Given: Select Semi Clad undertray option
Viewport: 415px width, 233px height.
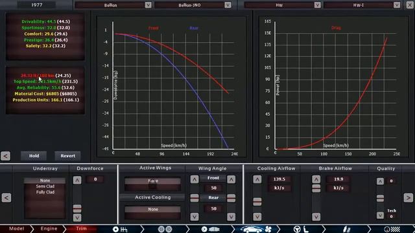Looking at the screenshot, I should 45,186.
